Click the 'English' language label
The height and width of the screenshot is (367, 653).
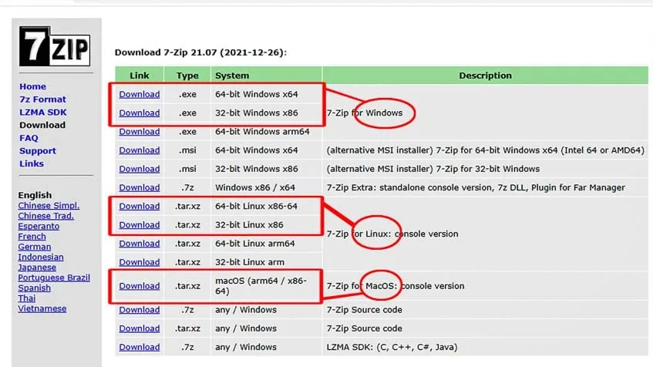click(35, 195)
